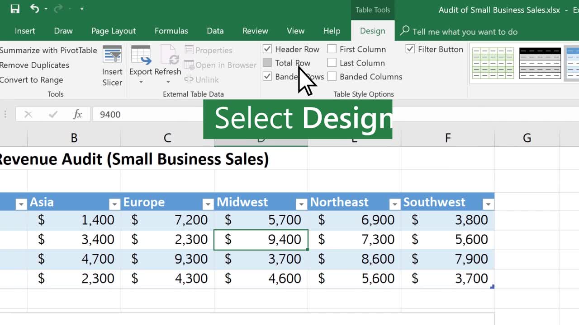579x325 pixels.
Task: Go to the View tab
Action: click(295, 31)
